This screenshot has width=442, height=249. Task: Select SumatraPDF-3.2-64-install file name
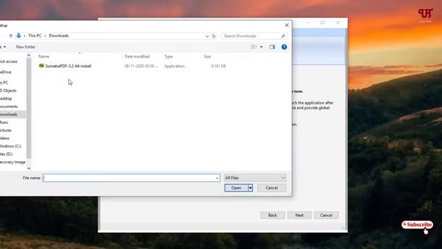(68, 66)
